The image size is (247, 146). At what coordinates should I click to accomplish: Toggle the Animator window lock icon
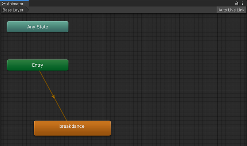[237, 4]
